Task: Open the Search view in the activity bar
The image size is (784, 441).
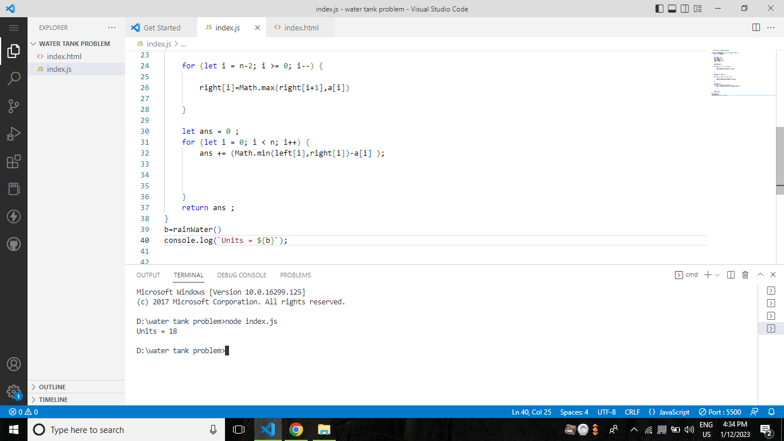Action: (x=14, y=79)
